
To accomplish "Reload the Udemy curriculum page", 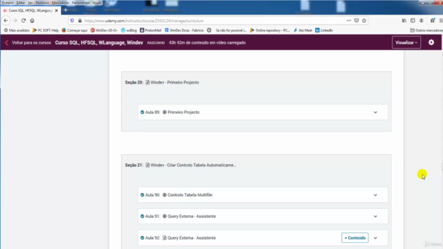I will tap(24, 21).
